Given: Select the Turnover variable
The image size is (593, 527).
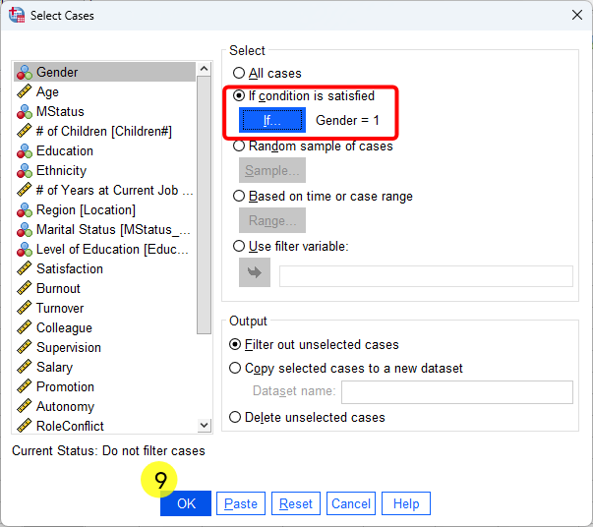Looking at the screenshot, I should [x=104, y=308].
